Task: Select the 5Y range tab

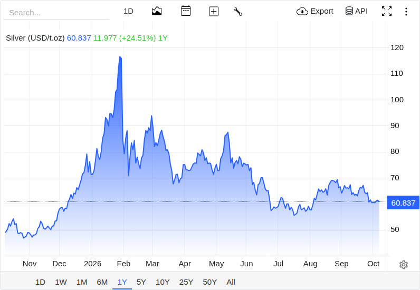Action: pyautogui.click(x=141, y=282)
